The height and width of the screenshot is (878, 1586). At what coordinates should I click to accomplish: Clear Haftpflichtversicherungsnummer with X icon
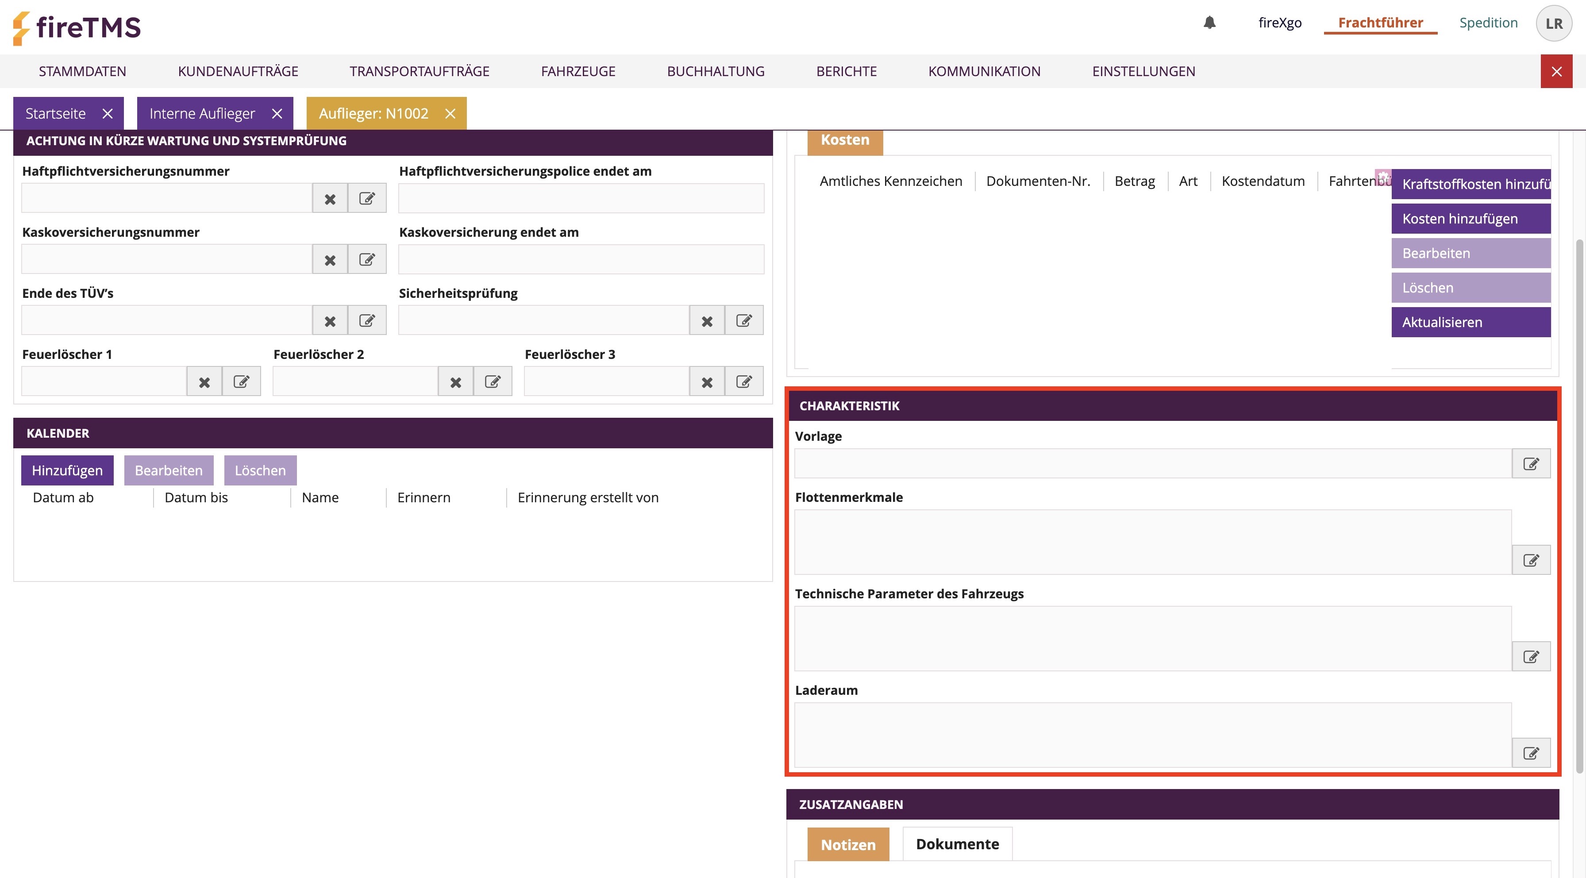(x=330, y=199)
